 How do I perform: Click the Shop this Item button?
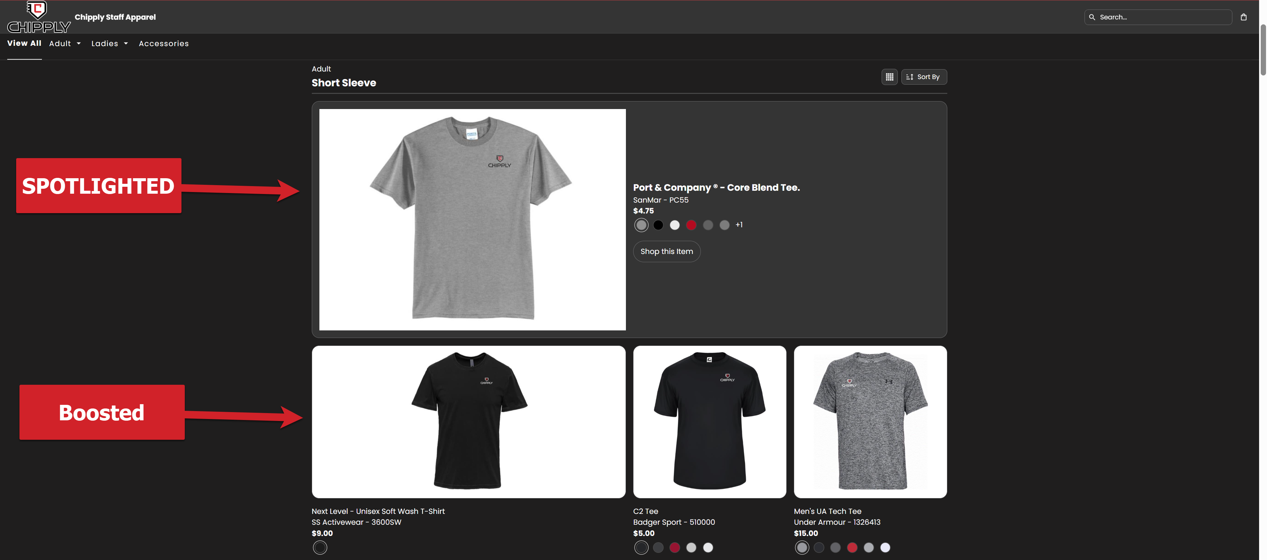click(x=666, y=252)
